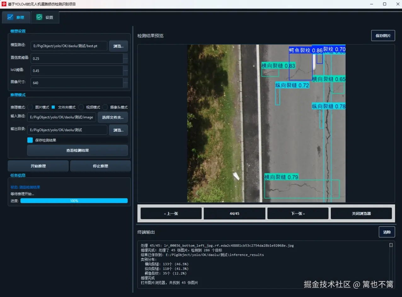Open the 设置 tab
402x297 pixels.
click(45, 17)
